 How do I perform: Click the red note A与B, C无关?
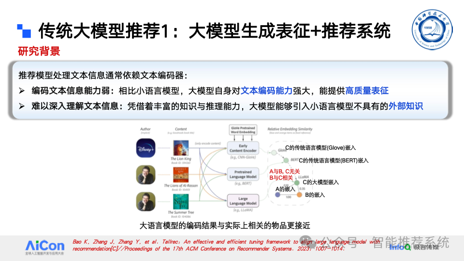[x=284, y=171]
